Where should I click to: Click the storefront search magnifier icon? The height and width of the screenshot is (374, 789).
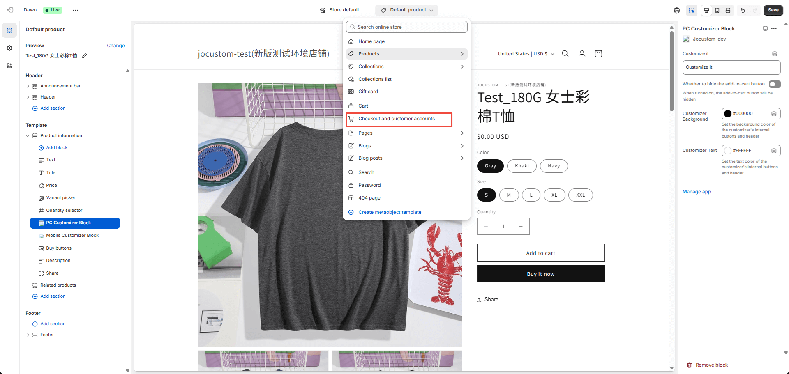point(565,54)
